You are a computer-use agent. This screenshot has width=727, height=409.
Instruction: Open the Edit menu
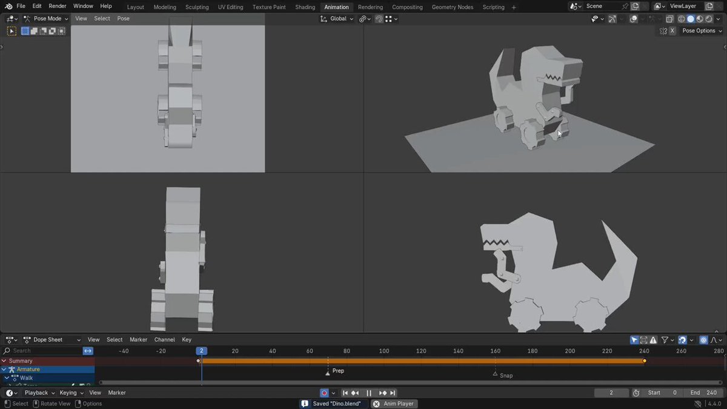pos(37,6)
